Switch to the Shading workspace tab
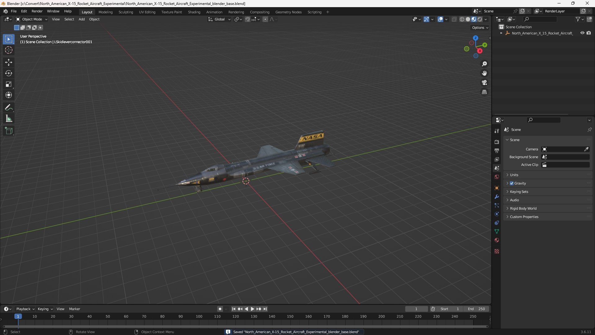This screenshot has height=335, width=595. tap(194, 12)
